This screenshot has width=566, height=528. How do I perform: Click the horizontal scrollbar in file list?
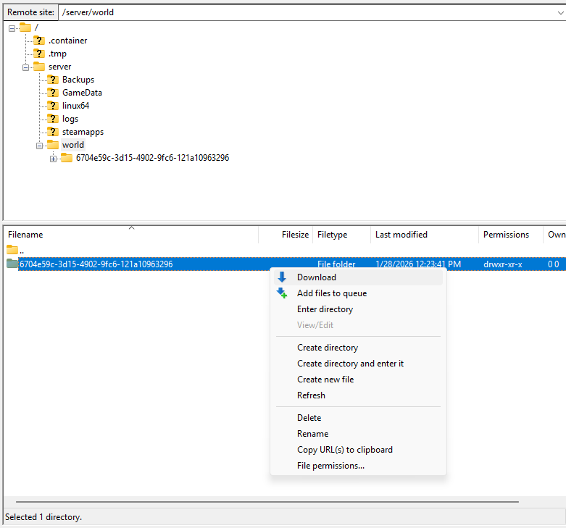267,501
